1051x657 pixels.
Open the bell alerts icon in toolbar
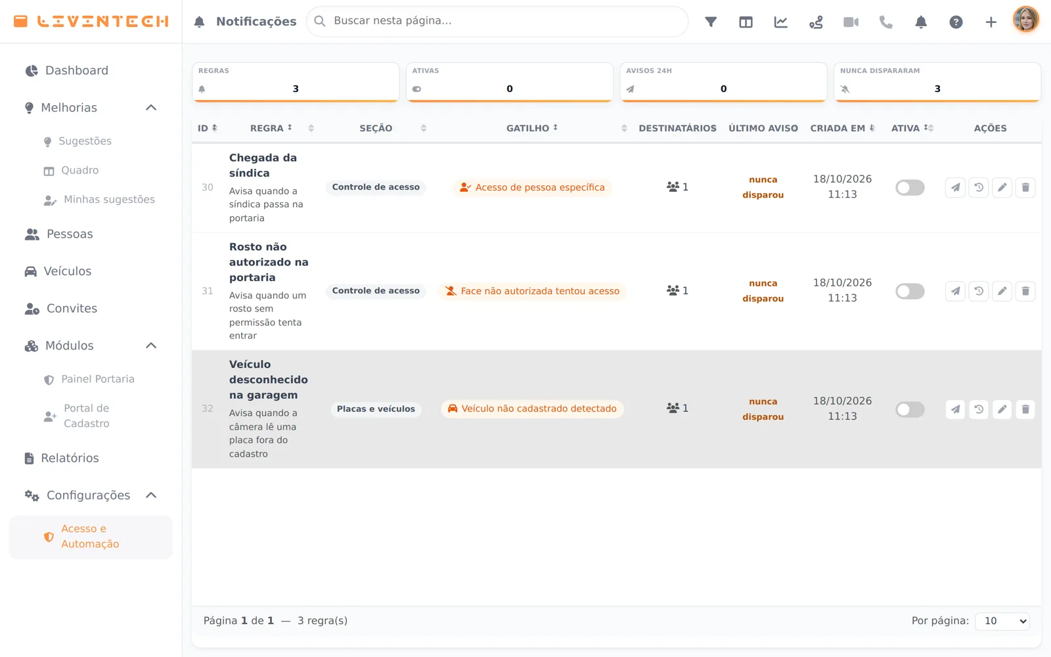[921, 22]
